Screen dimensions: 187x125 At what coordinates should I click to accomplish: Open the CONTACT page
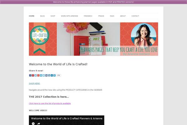[x=135, y=16]
